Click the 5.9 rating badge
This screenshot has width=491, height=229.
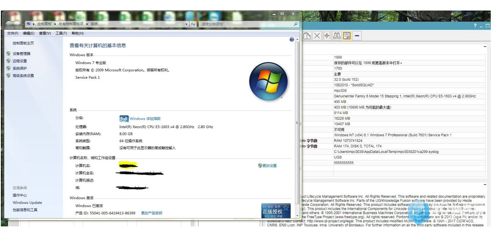[124, 118]
